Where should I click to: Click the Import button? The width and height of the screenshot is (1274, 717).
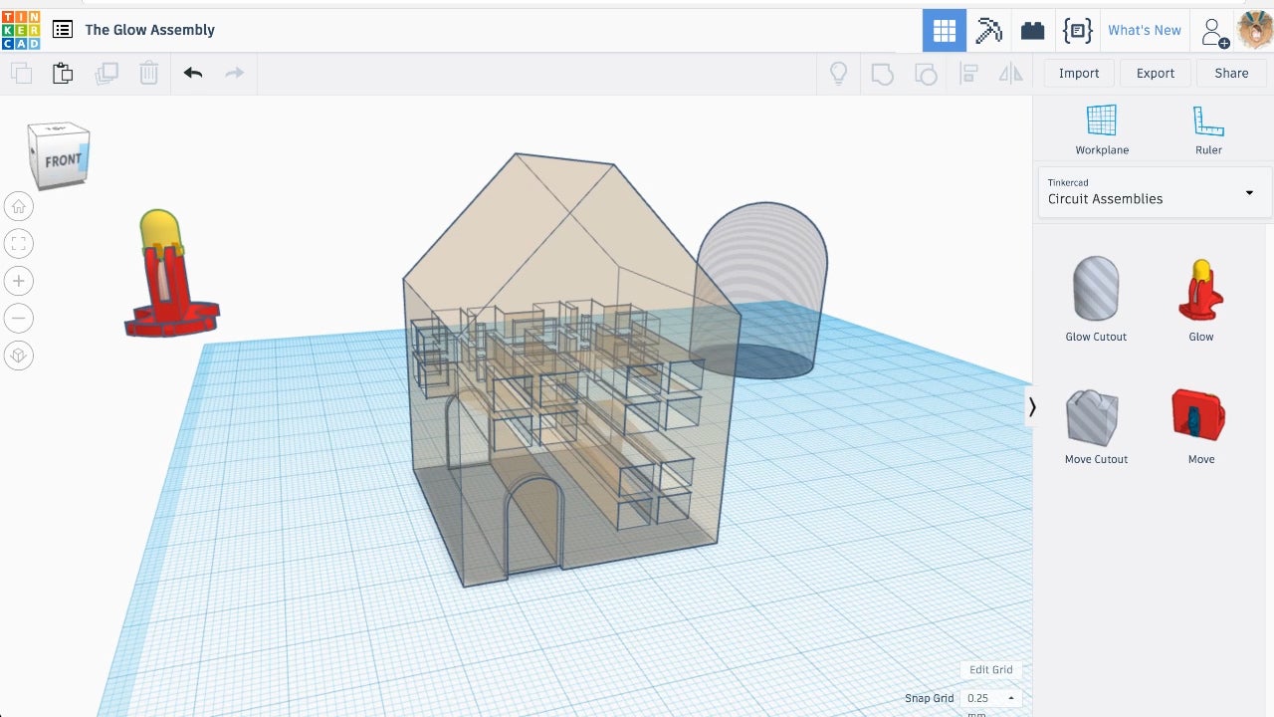click(x=1079, y=73)
